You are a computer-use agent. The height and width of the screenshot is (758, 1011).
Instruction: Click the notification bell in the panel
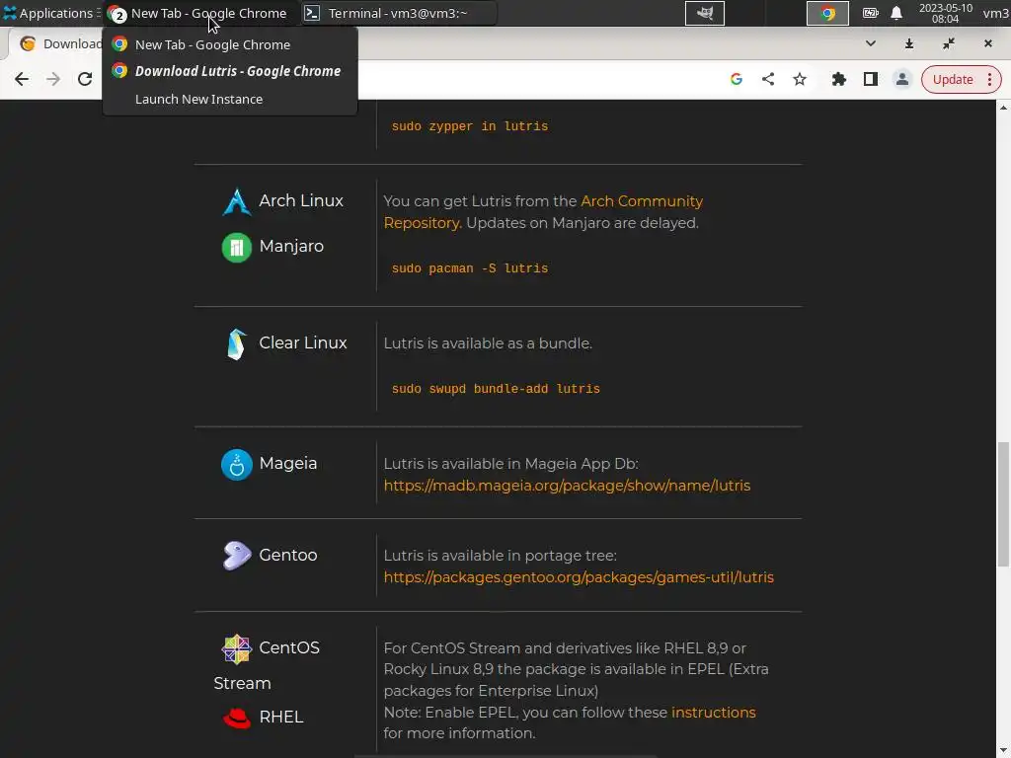pos(896,13)
